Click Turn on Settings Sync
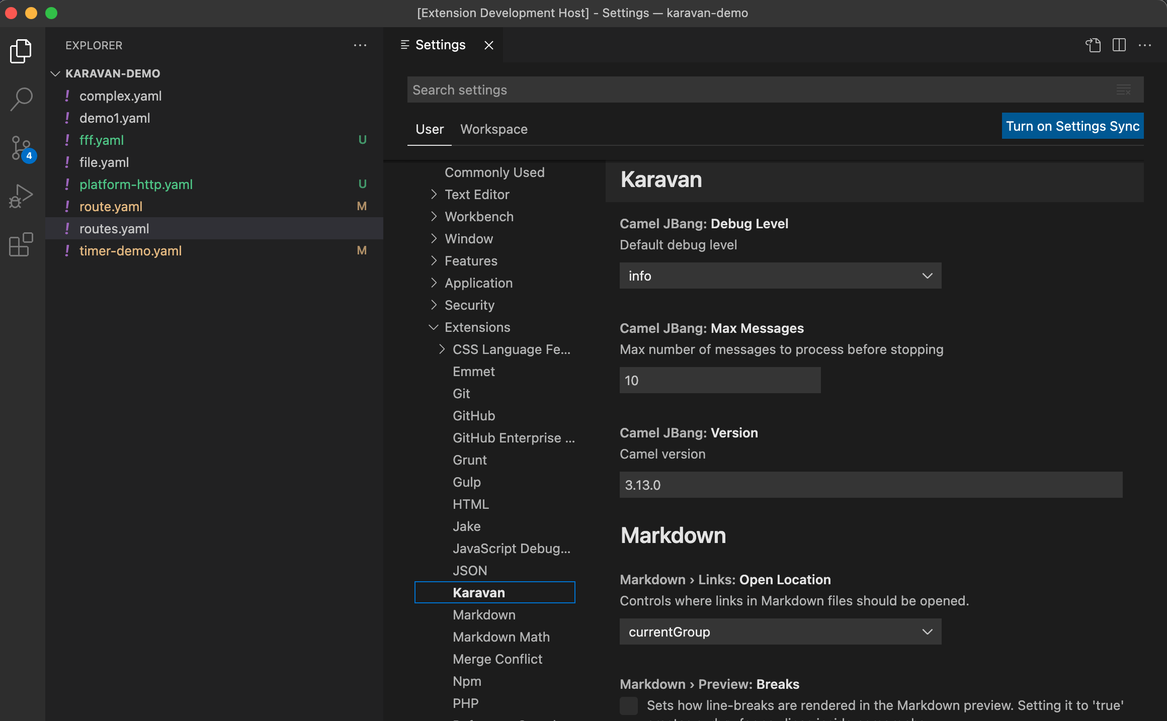Screen dimensions: 1167x721 click(x=1072, y=126)
